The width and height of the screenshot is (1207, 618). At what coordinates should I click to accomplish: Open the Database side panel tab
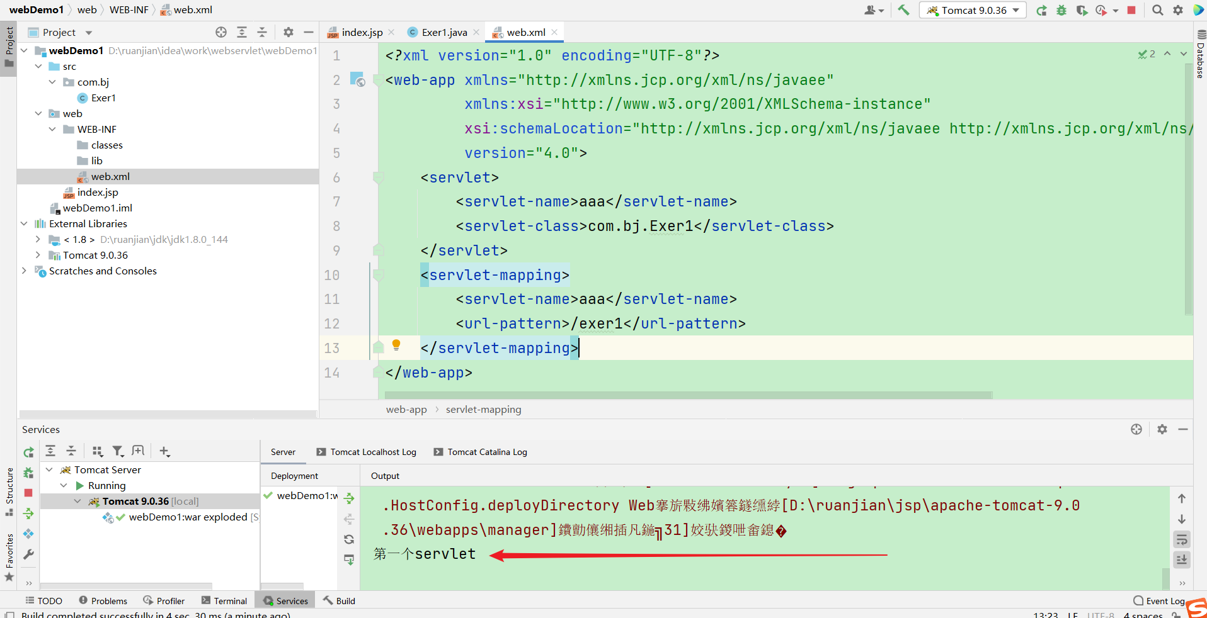pos(1201,53)
